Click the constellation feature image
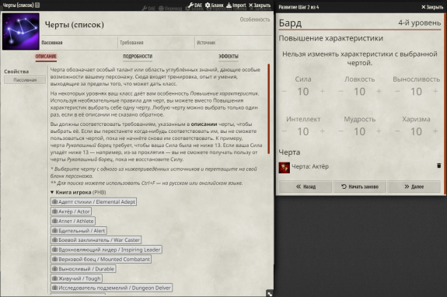Viewport: 447px width, 297px height. click(x=20, y=31)
